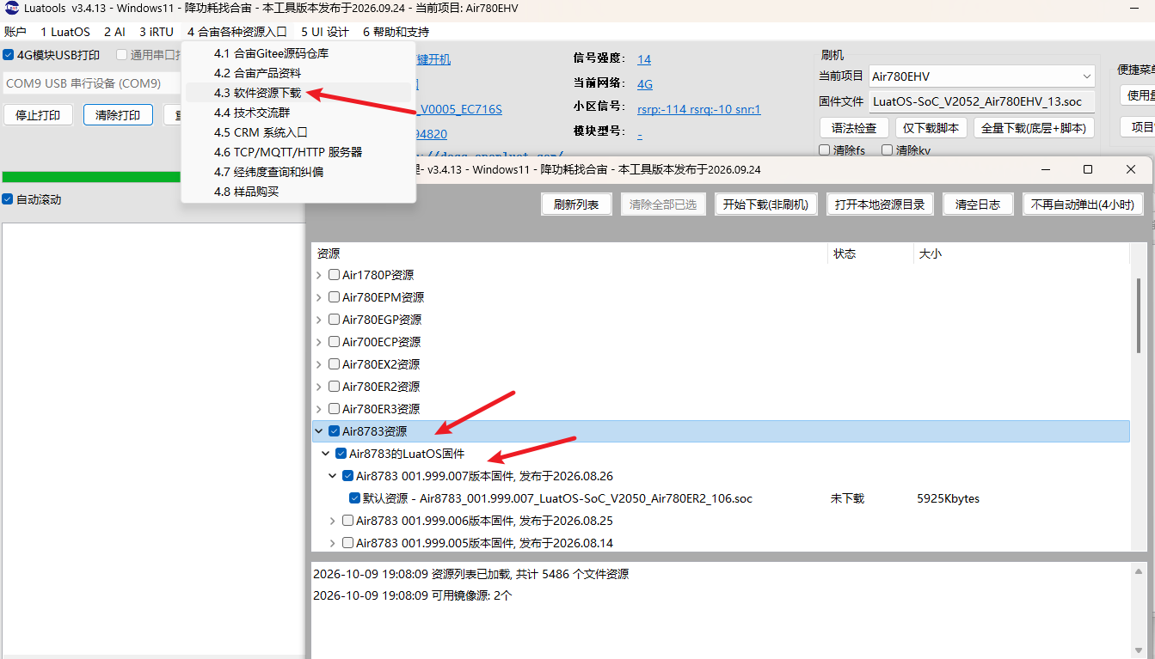Open the 3 iRTU menu
1155x659 pixels.
[x=157, y=32]
